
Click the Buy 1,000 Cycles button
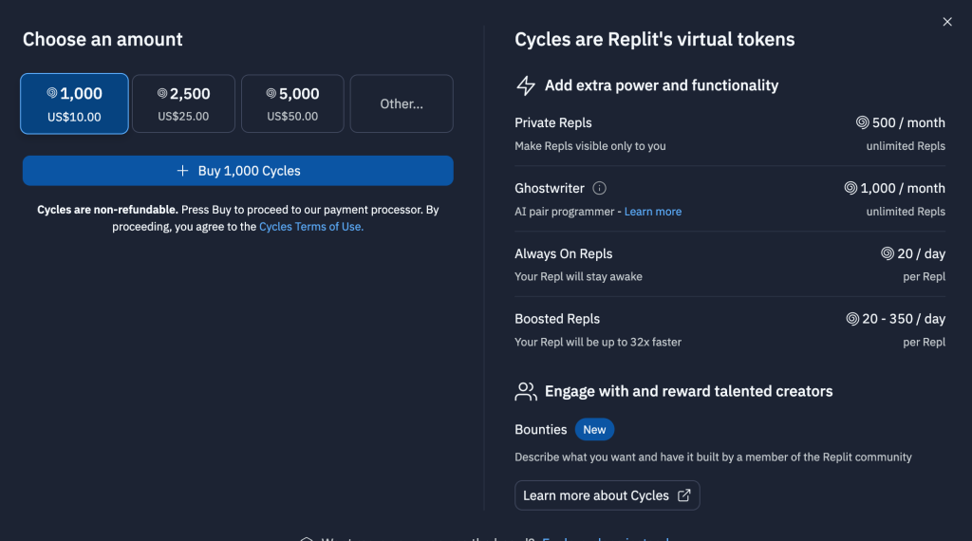tap(238, 171)
